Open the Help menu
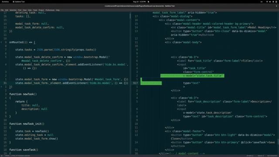The height and width of the screenshot is (157, 279). tap(58, 10)
